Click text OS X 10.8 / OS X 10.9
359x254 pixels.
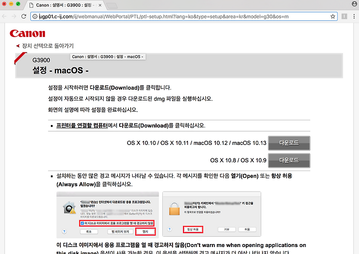point(238,160)
